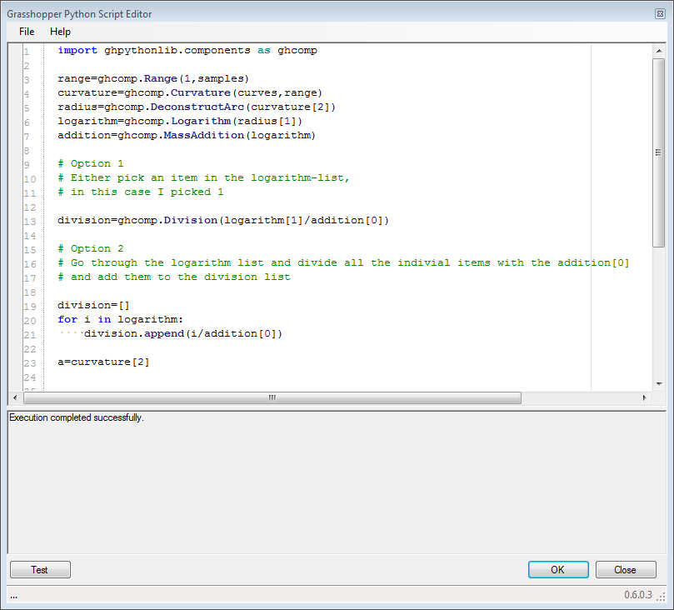Click 'Curvature' in the line 4 code
The image size is (674, 610).
(200, 92)
